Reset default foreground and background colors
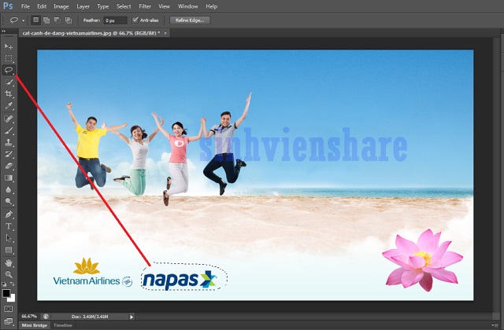The height and width of the screenshot is (330, 504). [4, 284]
